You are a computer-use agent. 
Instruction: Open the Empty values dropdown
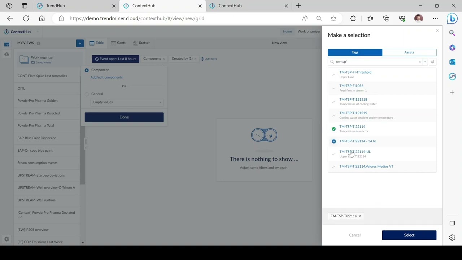point(127,102)
